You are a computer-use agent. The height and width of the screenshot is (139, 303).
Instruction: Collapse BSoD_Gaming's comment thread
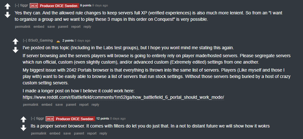25,41
